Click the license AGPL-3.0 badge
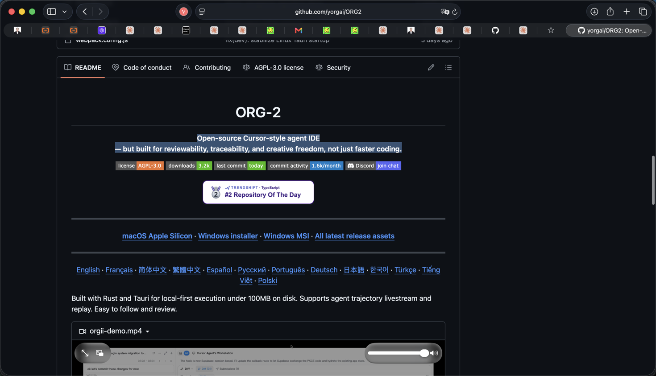 click(x=140, y=165)
